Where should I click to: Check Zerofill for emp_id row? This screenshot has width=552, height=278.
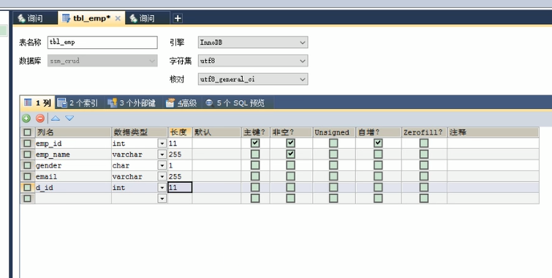[x=424, y=143]
